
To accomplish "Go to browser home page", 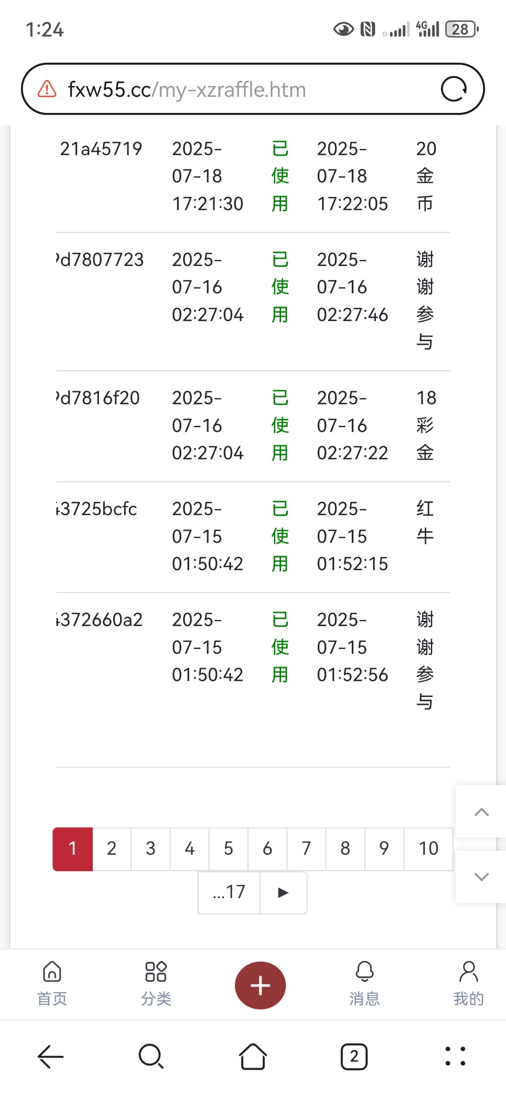I will [x=253, y=1056].
